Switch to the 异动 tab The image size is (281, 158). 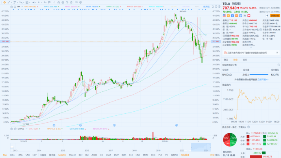(x=245, y=60)
